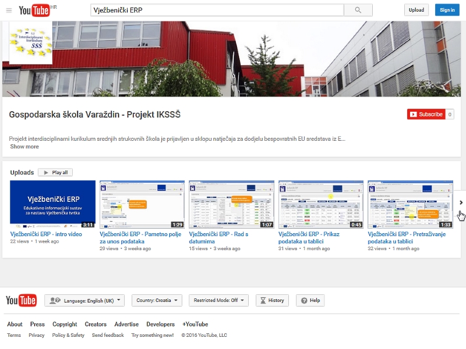Open Rad s datumima video thumbnail
Screen dimensions: 466x349
[x=231, y=204]
